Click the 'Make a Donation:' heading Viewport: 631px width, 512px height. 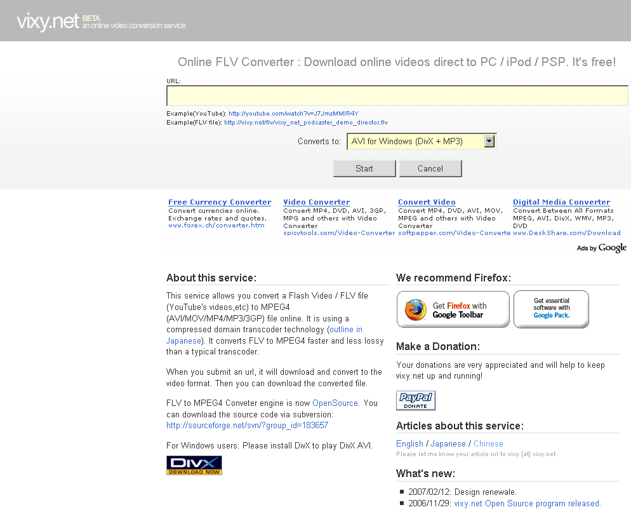tap(438, 346)
